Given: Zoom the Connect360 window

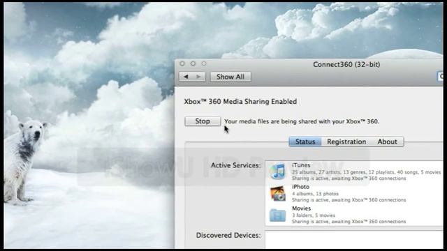Looking at the screenshot, I should coord(204,63).
